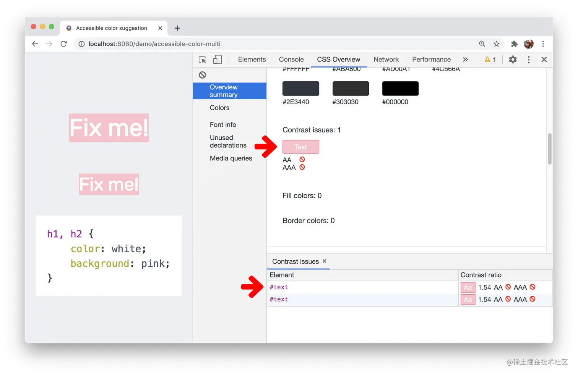The height and width of the screenshot is (376, 578).
Task: Select the first #text contrast issue row
Action: coord(279,287)
